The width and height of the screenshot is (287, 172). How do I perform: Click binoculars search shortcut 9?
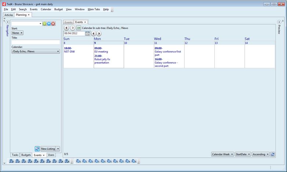point(67,161)
